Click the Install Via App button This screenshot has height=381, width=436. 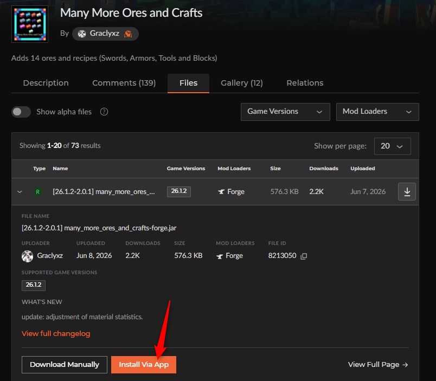coord(144,365)
